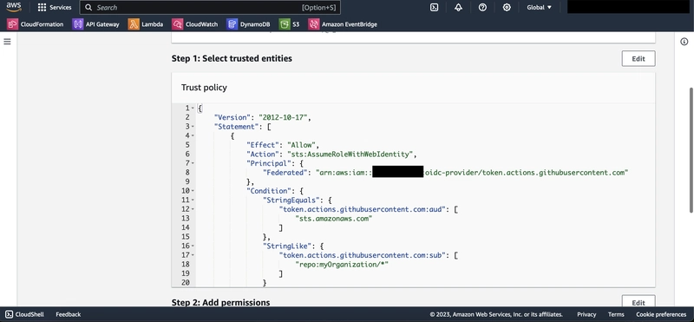Viewport: 694px width, 322px height.
Task: Open Terms link in footer
Action: point(616,314)
